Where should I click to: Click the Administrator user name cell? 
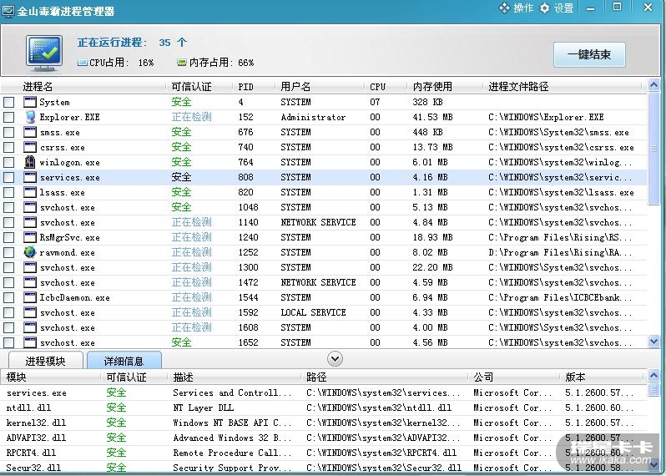tap(313, 117)
